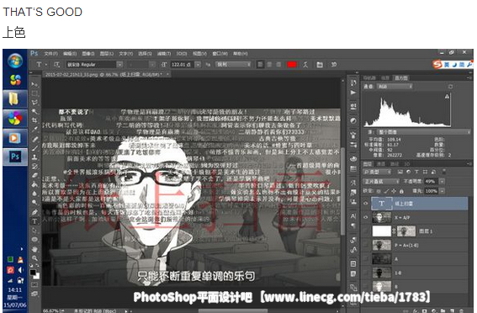477x313 pixels.
Task: Open the anti-aliasing method dropdown
Action: click(233, 65)
